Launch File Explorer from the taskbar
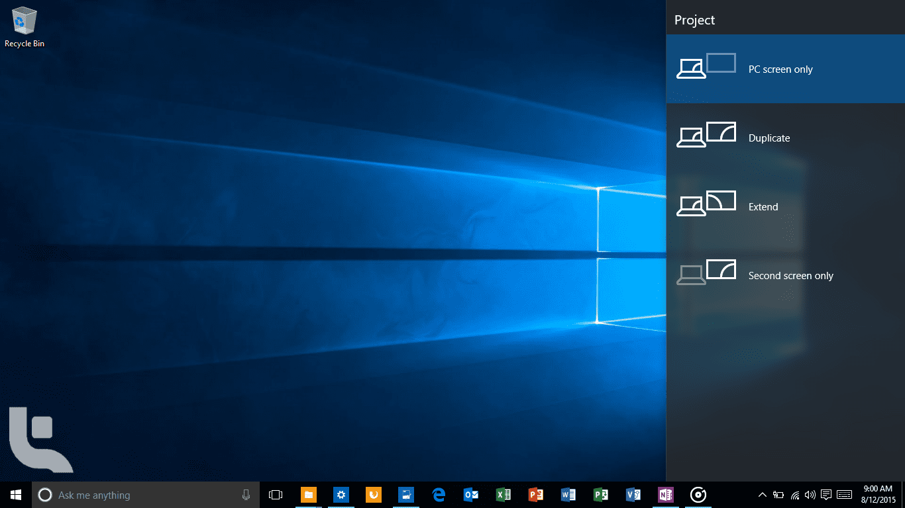The height and width of the screenshot is (508, 905). pos(309,495)
